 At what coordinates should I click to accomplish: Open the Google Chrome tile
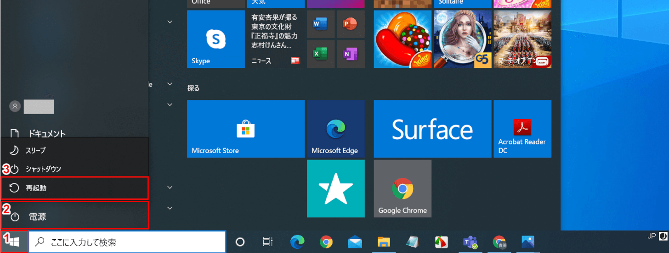point(403,188)
